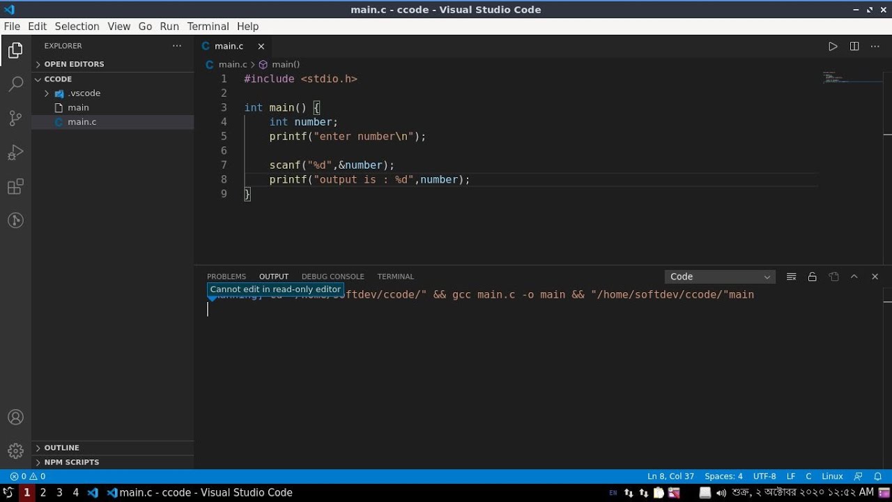Open the GitLens view in activity bar

(x=15, y=221)
